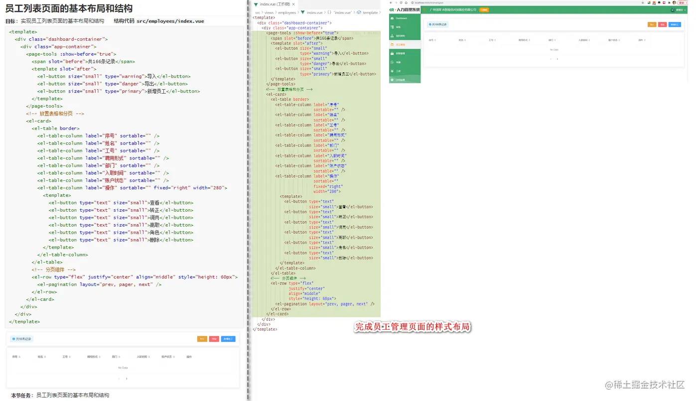The image size is (696, 401).
Task: Click the 本节任务 label at the bottom
Action: coord(22,395)
